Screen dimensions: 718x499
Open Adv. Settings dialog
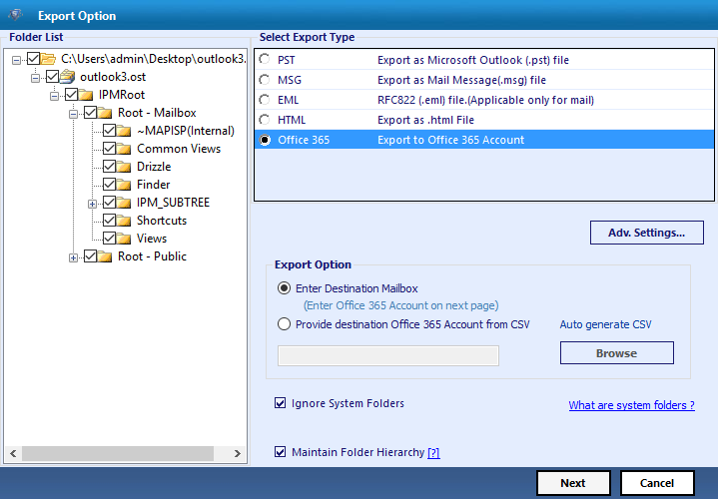tap(646, 233)
